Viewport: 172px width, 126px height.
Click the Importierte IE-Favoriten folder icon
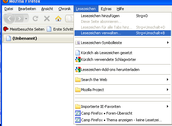(x=78, y=107)
